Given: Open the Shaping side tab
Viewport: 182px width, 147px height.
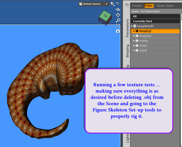Looking at the screenshot, I should coord(127,51).
